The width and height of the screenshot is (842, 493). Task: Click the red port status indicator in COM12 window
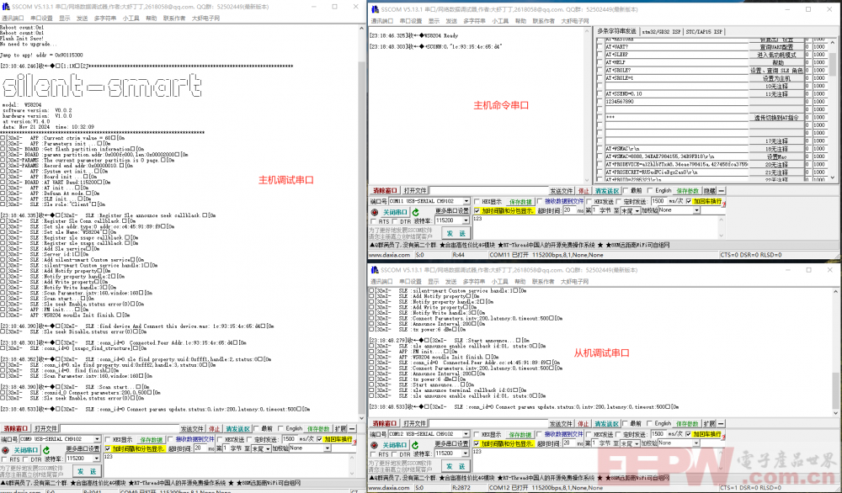375,445
